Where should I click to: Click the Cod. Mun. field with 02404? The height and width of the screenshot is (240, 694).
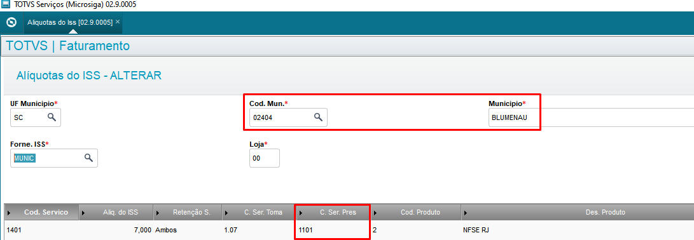tap(288, 117)
